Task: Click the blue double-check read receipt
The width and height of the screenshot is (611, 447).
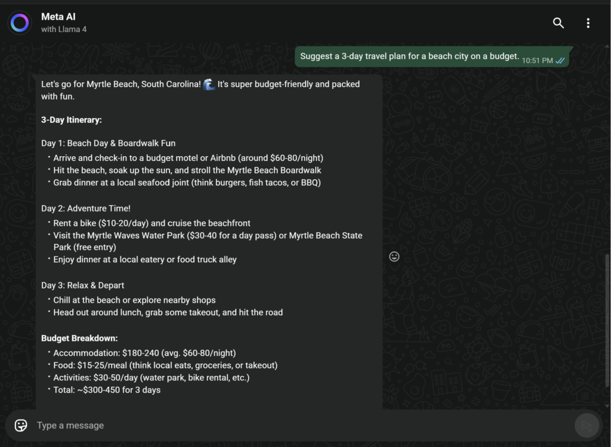Action: (560, 60)
